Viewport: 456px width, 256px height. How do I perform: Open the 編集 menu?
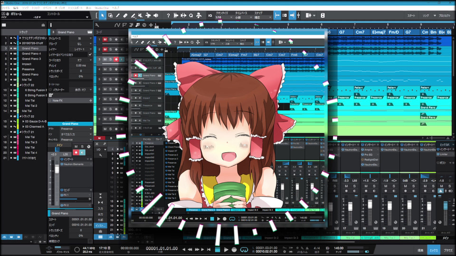(16, 8)
